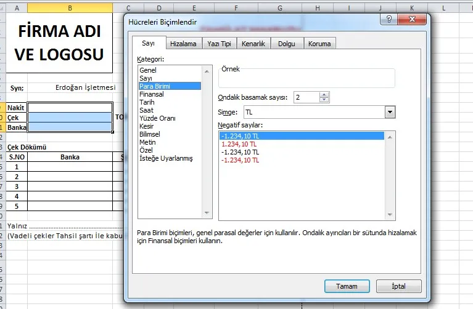Select the Dolgu tab
The width and height of the screenshot is (473, 309).
[287, 44]
